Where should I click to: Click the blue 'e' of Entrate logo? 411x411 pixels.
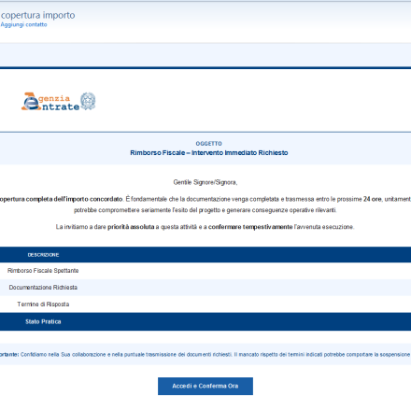point(31,105)
